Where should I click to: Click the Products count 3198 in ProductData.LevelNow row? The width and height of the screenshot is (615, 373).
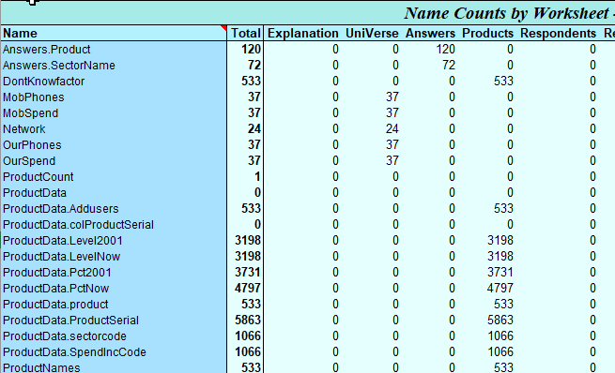click(500, 257)
